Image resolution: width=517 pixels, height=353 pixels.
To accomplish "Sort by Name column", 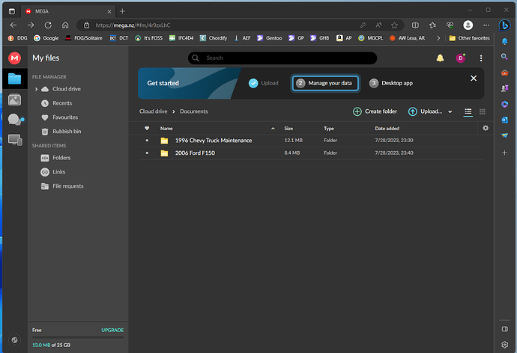I will [x=166, y=129].
